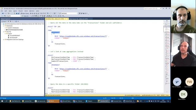Click the first datalake transactions URL
The image size is (196, 110).
pos(83,36)
